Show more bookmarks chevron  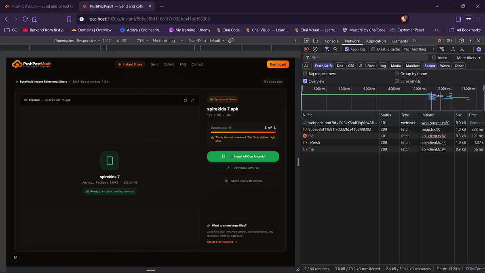click(436, 30)
